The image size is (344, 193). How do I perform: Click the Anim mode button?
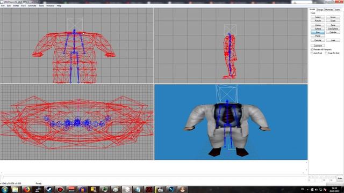340,179
